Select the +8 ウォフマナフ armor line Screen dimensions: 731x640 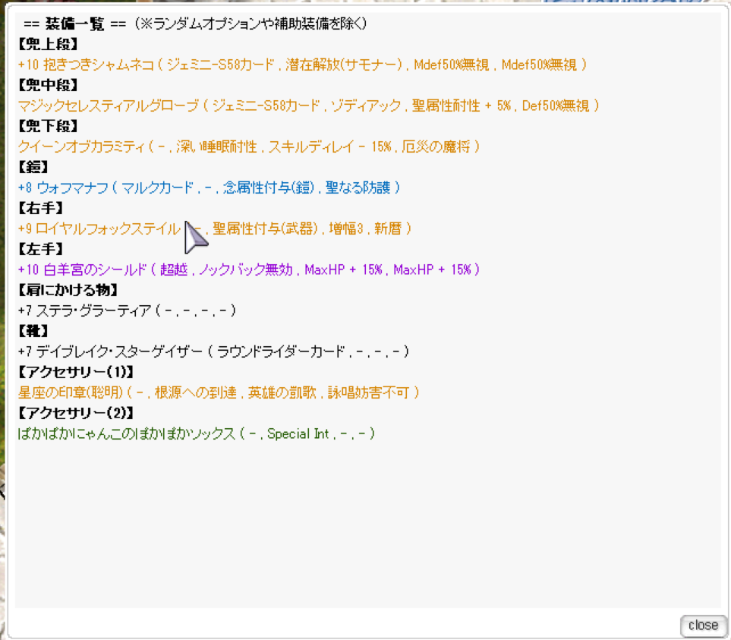[x=209, y=188]
